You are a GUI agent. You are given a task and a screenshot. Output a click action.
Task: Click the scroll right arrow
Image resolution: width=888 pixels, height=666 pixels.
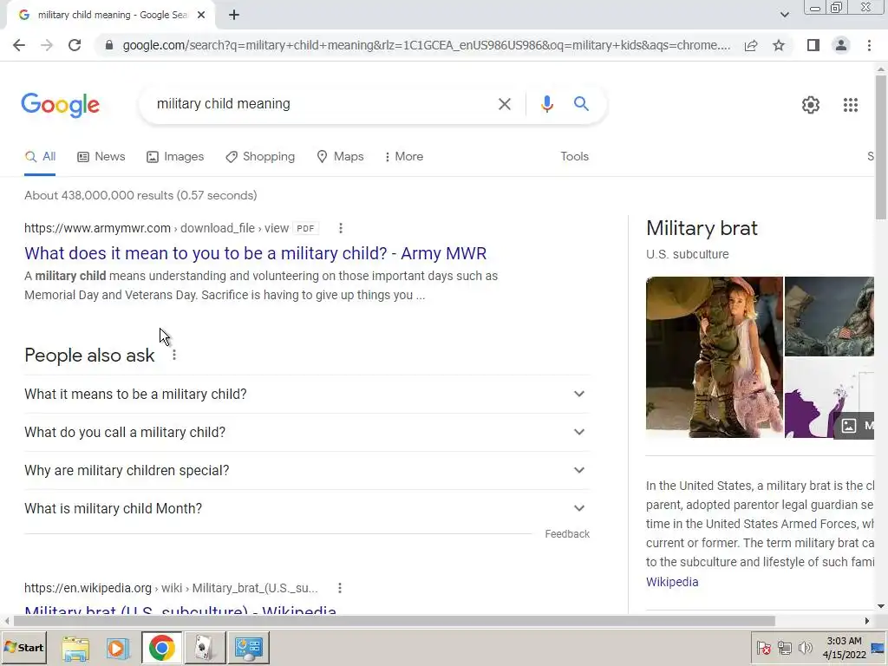[866, 621]
